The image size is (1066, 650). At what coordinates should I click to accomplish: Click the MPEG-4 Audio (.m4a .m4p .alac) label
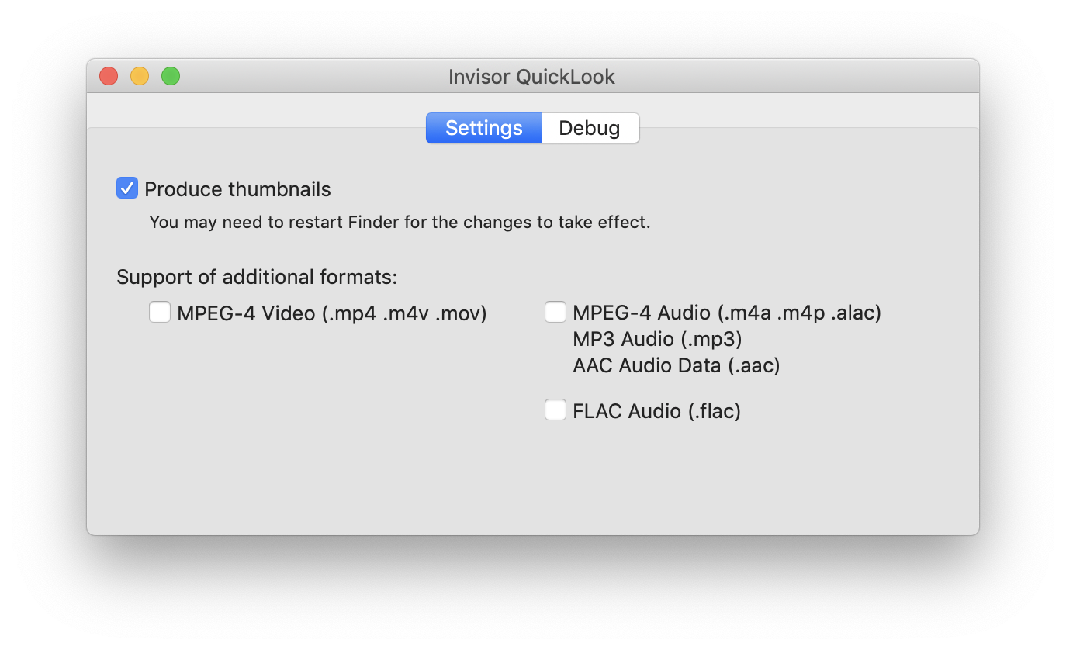click(x=727, y=313)
